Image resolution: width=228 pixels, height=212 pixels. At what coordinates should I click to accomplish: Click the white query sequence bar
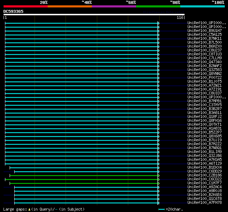94,15
